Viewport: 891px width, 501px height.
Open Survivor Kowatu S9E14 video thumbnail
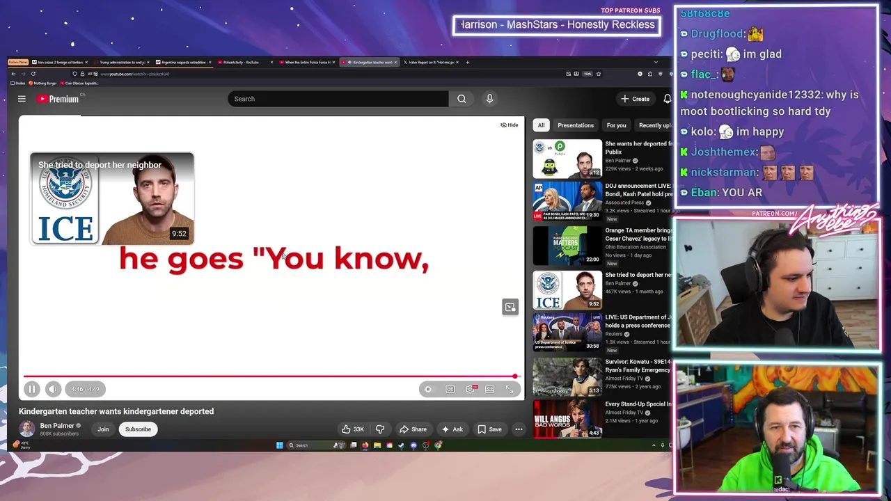point(567,377)
